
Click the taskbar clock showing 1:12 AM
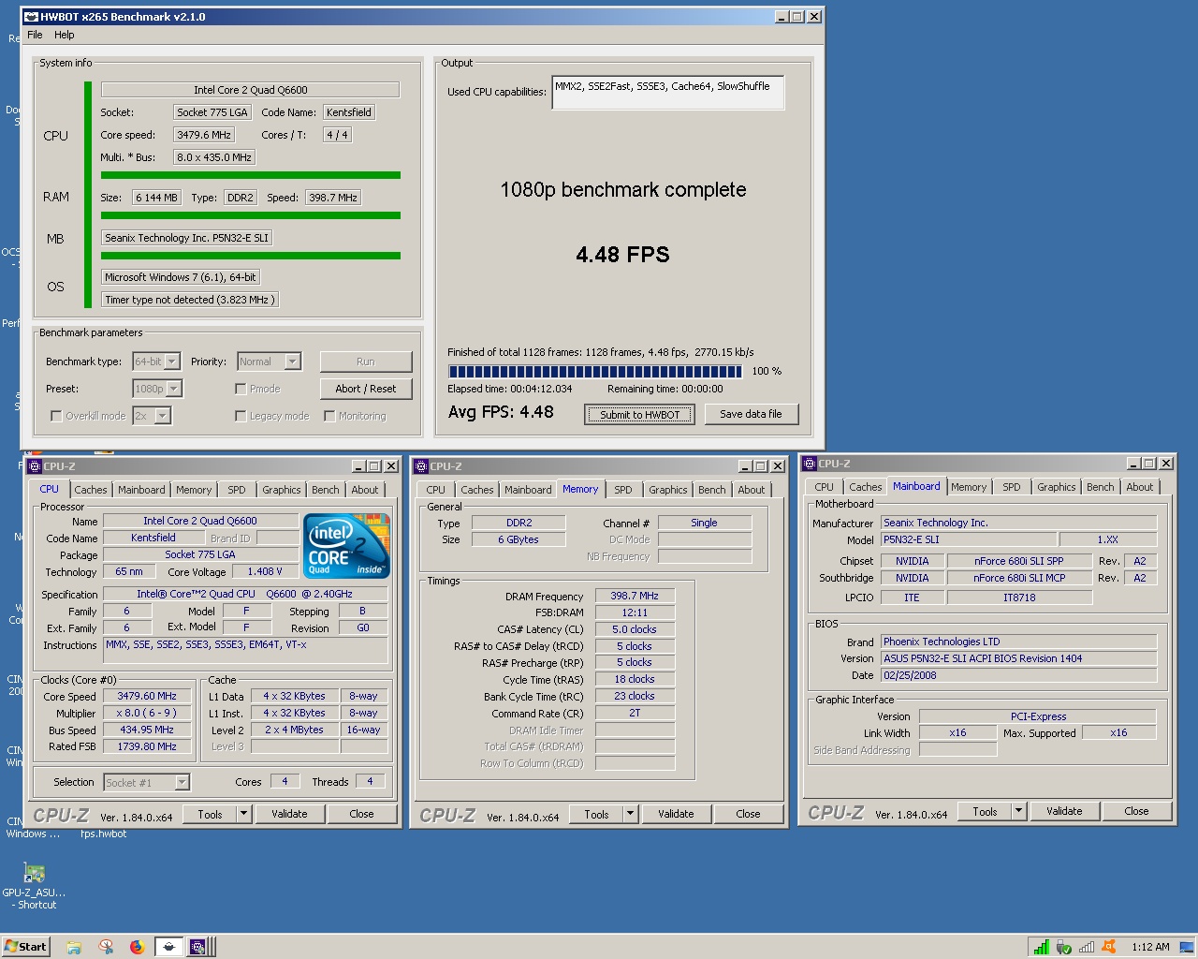pyautogui.click(x=1150, y=947)
